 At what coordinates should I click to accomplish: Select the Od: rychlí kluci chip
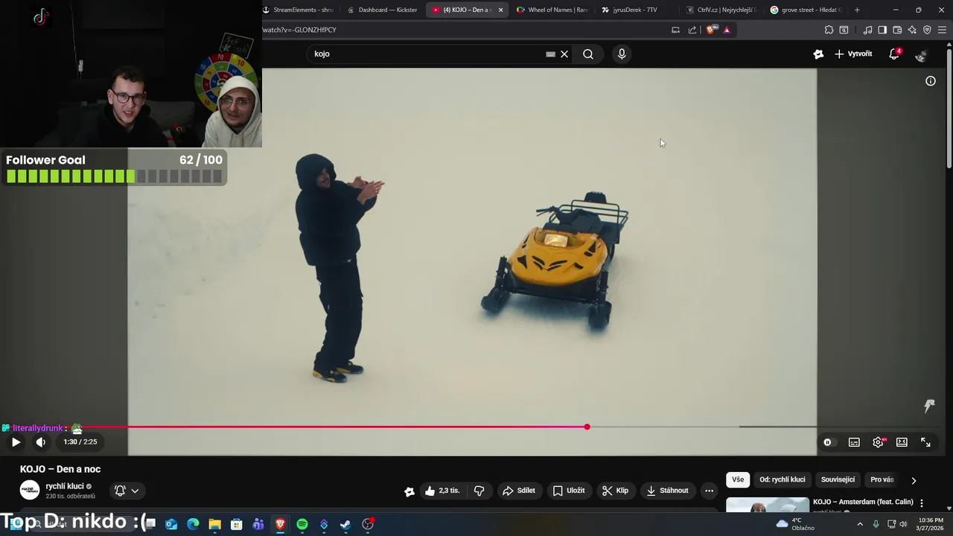pos(783,479)
